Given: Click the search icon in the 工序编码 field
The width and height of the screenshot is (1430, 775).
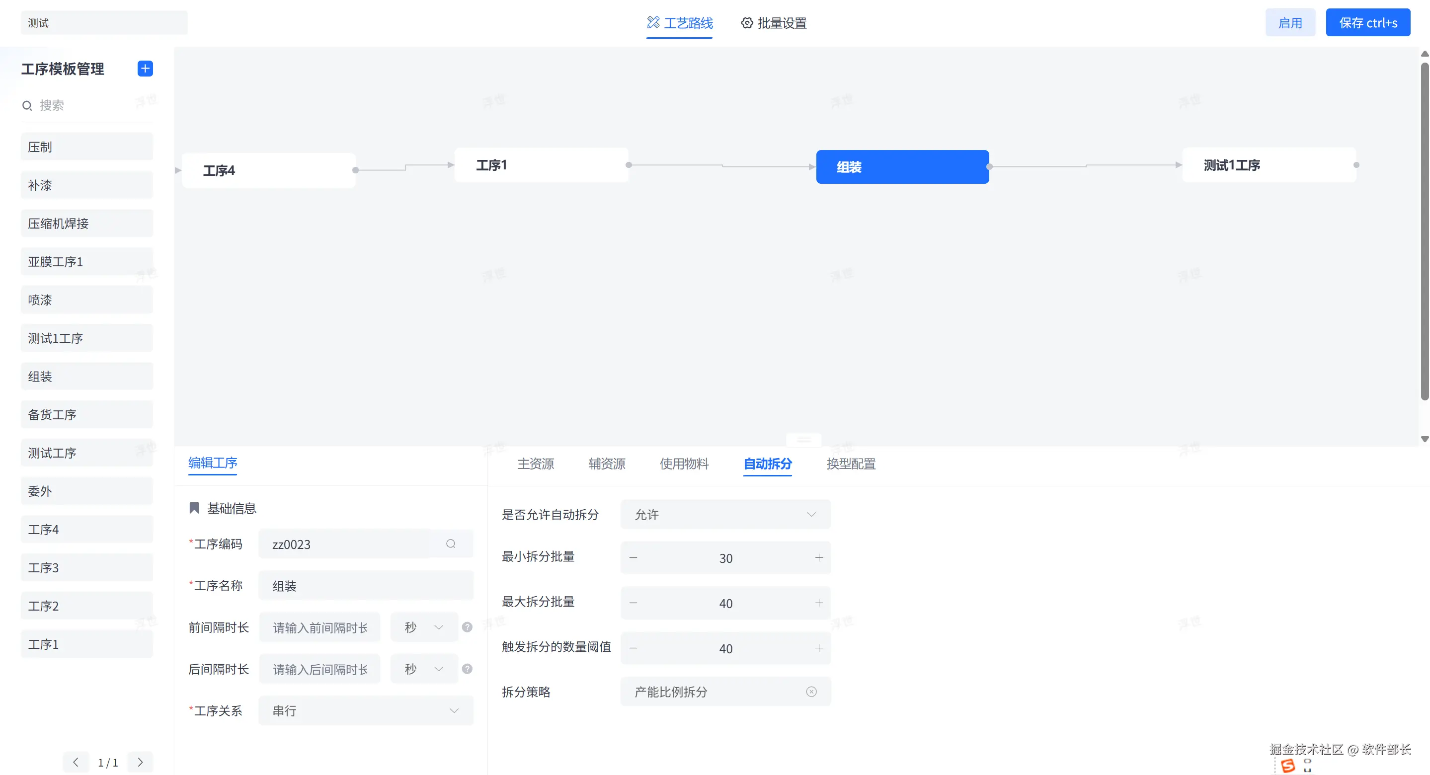Looking at the screenshot, I should [451, 543].
